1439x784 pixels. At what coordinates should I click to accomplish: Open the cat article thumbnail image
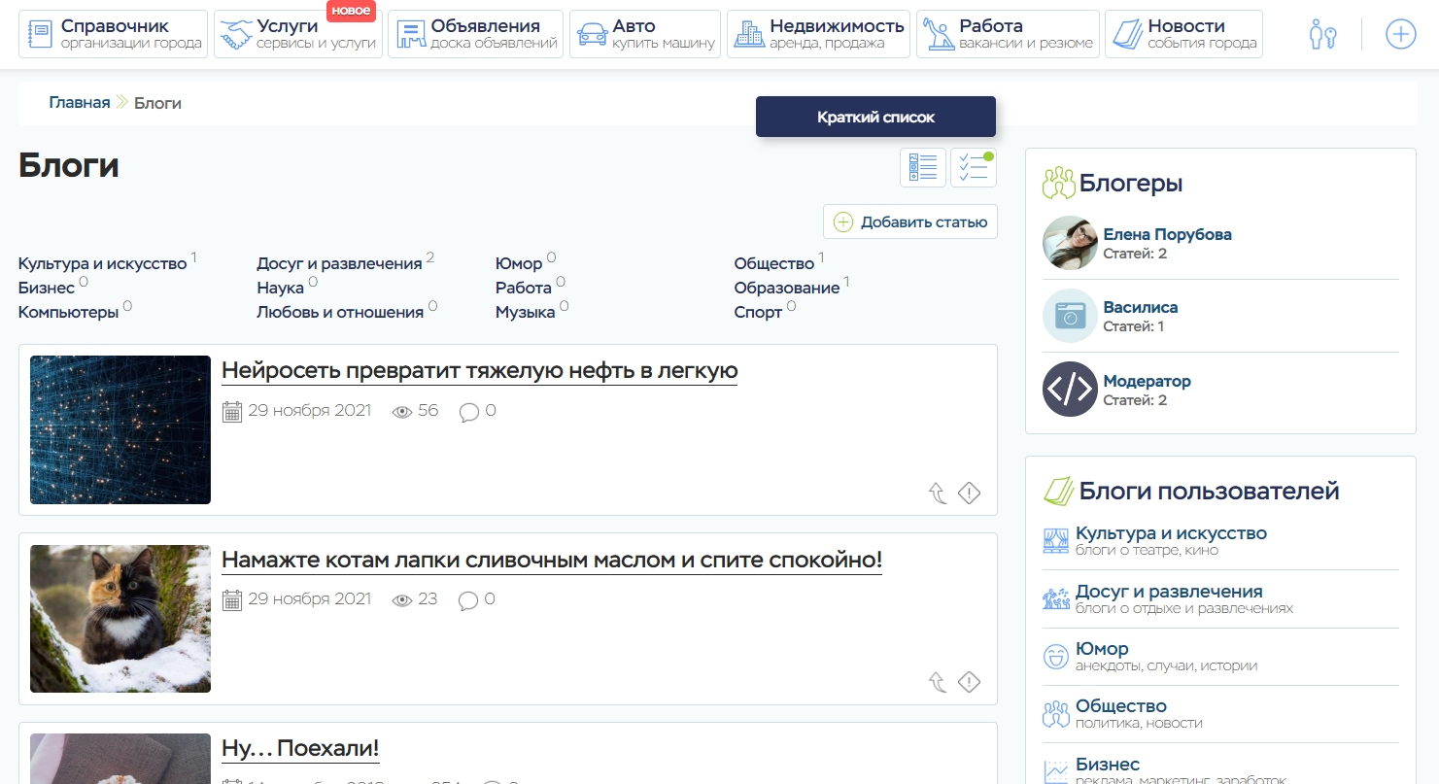coord(120,619)
